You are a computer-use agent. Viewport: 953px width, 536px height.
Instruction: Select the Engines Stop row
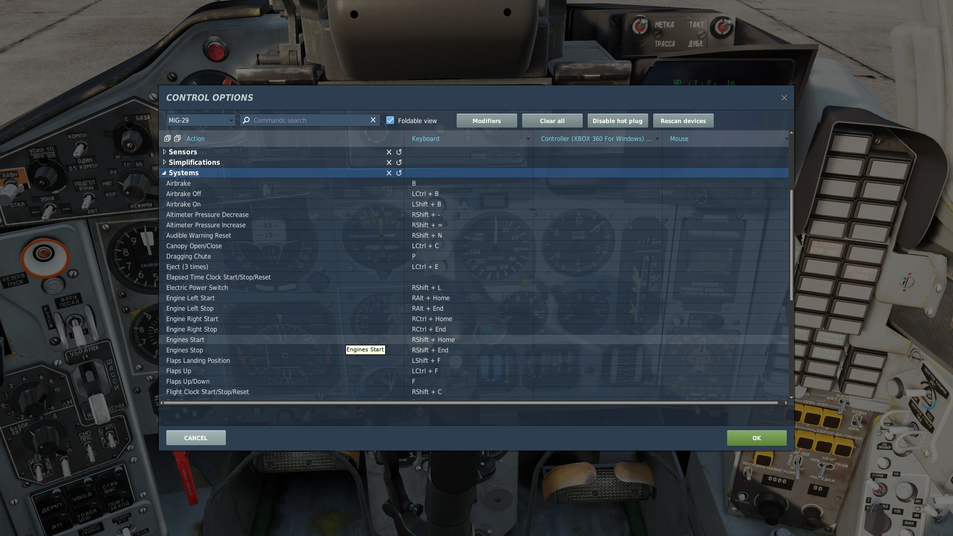pyautogui.click(x=474, y=350)
